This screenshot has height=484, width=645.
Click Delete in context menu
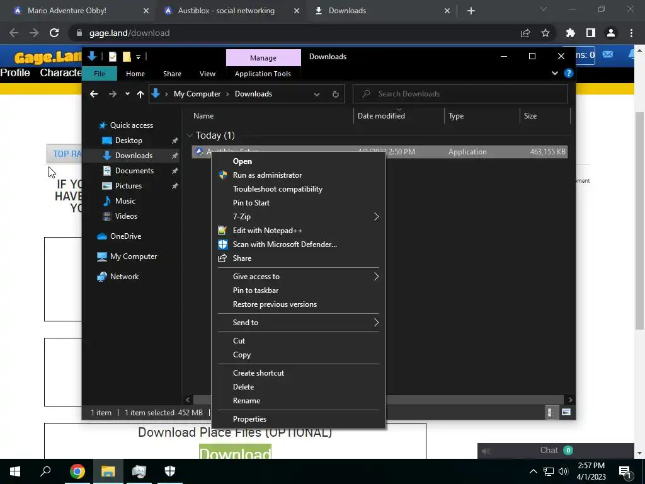(x=298, y=387)
